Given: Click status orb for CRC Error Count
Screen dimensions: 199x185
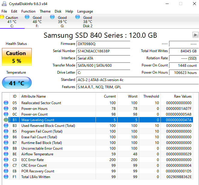Looking at the screenshot, I should tap(6, 165).
